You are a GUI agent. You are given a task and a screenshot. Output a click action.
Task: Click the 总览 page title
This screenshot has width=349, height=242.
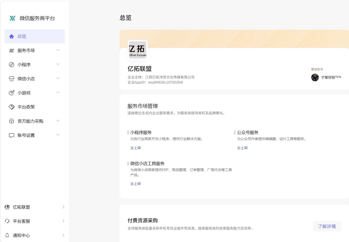(x=125, y=18)
